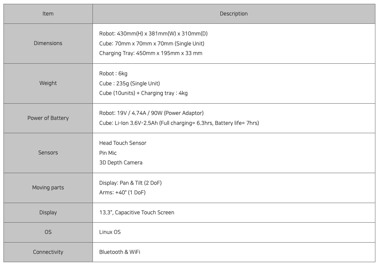The height and width of the screenshot is (266, 380).
Task: Click the Charging Tray dimensions line
Action: tap(150, 53)
